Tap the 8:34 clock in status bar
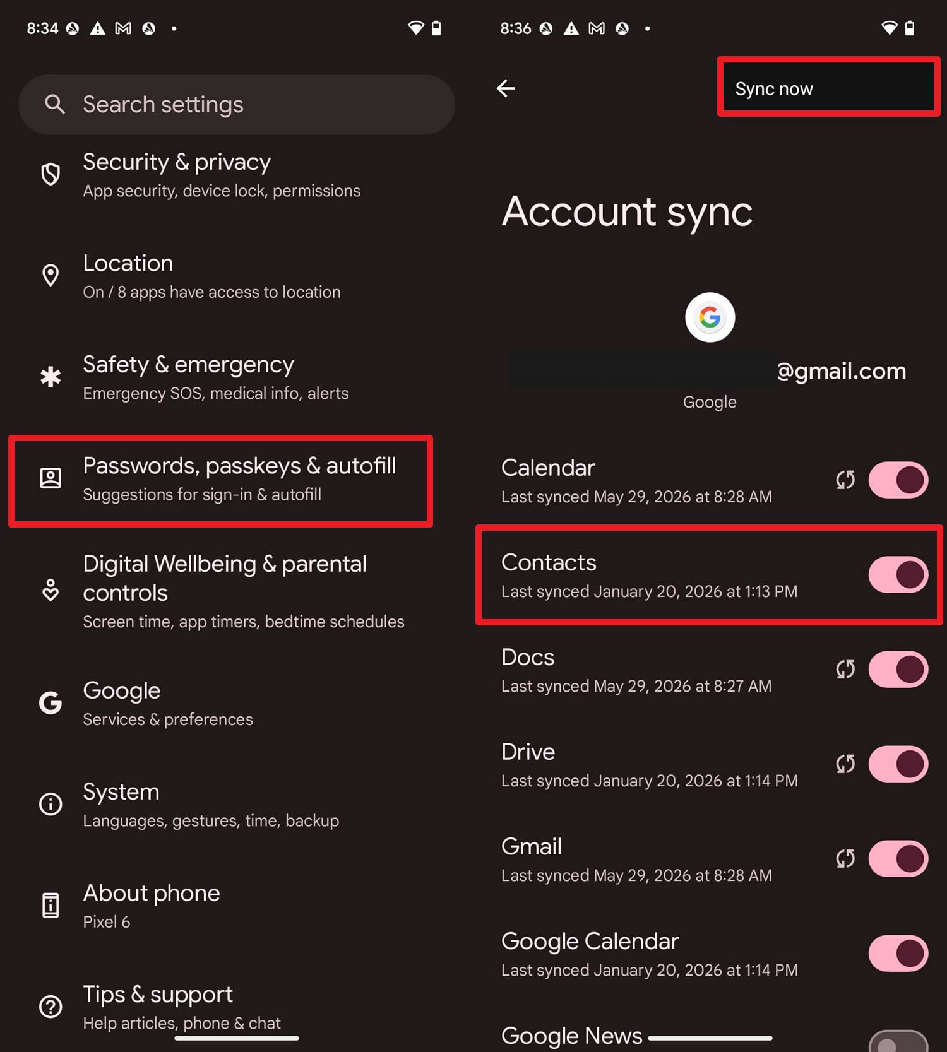 [x=42, y=28]
